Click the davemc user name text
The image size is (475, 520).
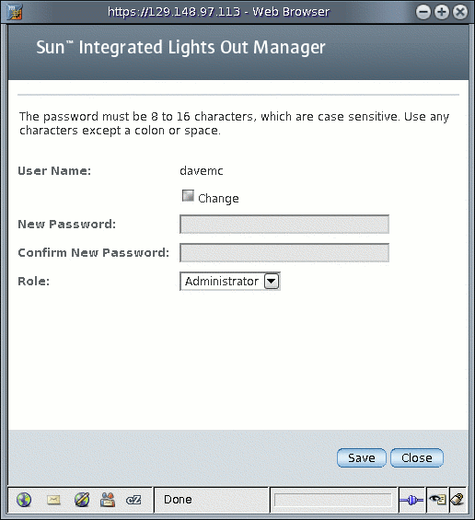pyautogui.click(x=202, y=171)
